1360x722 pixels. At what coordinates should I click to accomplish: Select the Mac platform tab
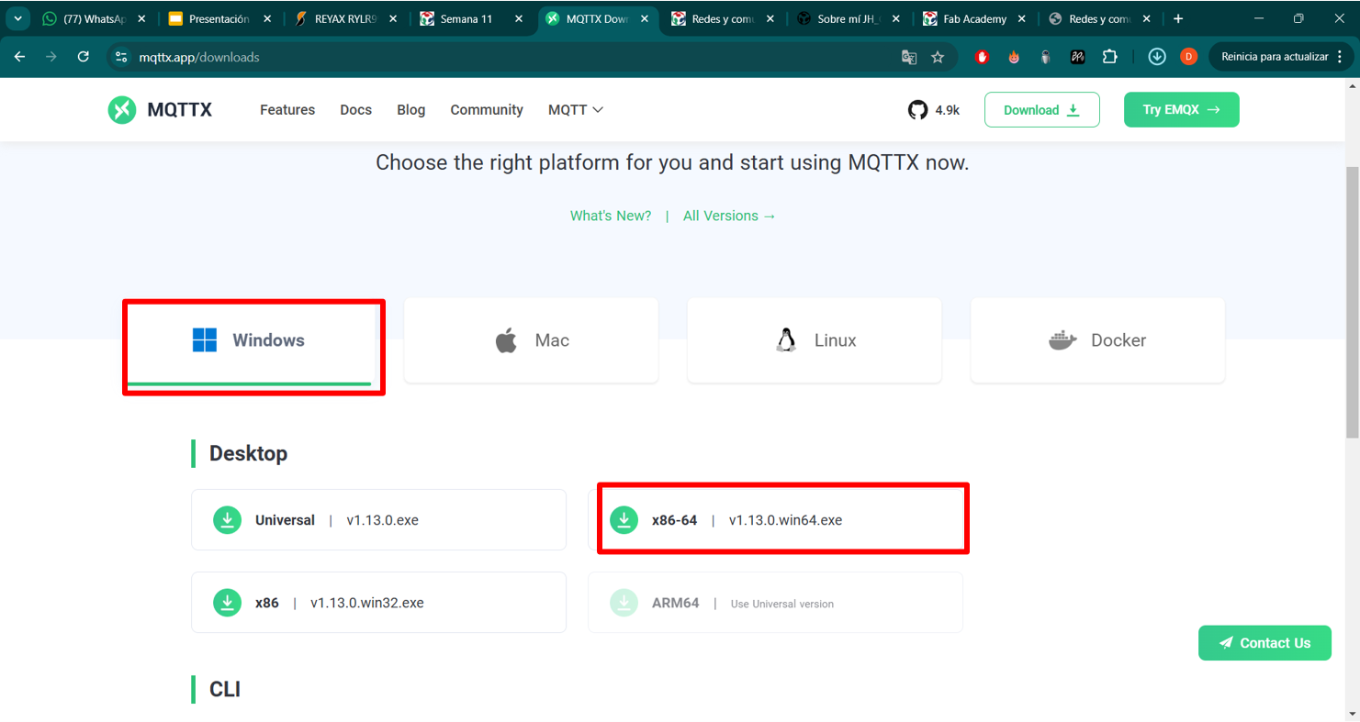[x=531, y=340]
